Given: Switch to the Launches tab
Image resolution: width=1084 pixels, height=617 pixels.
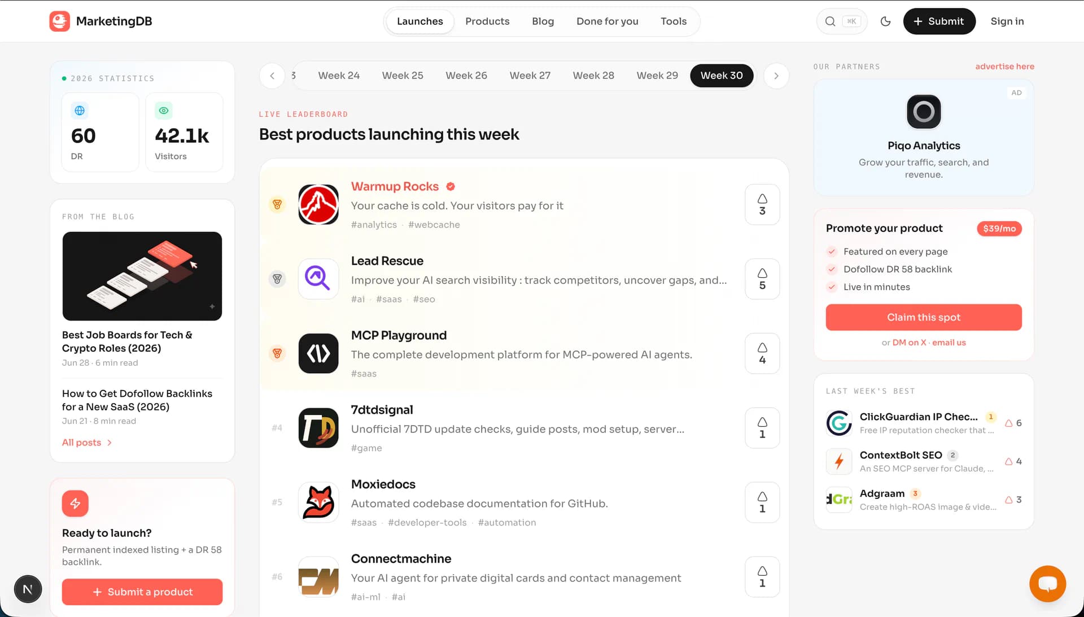Looking at the screenshot, I should (419, 21).
